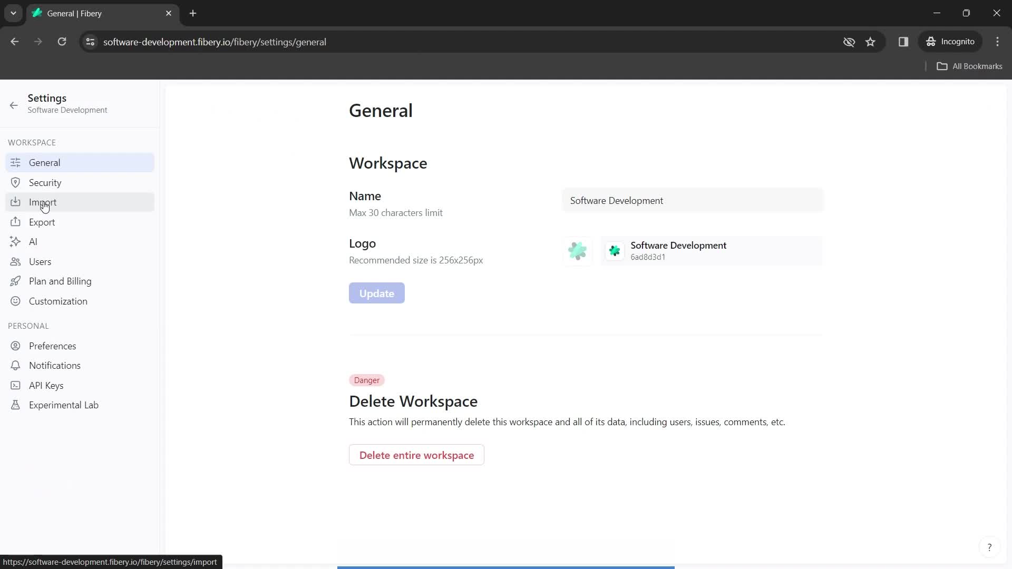Image resolution: width=1012 pixels, height=569 pixels.
Task: Click the Plan and Billing rocket icon
Action: [15, 281]
